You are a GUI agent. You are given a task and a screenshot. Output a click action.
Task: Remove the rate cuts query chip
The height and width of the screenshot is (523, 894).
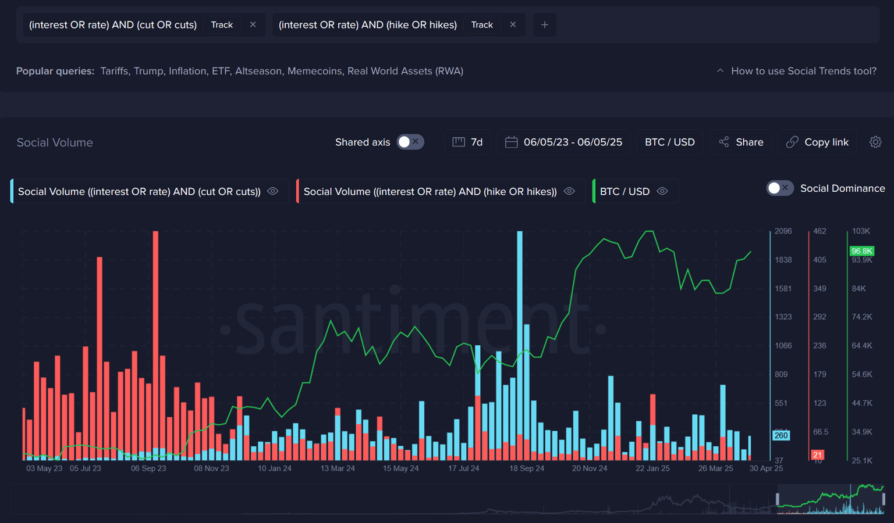pyautogui.click(x=253, y=24)
